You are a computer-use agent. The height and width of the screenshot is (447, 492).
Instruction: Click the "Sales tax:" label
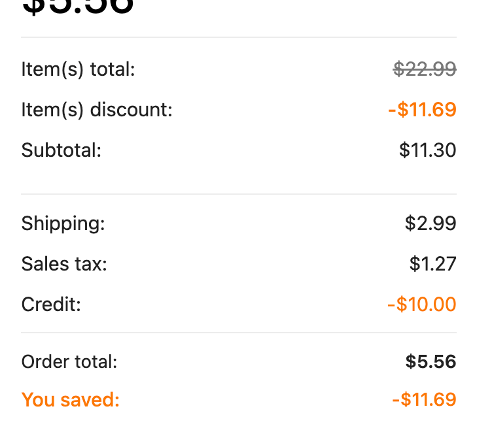click(64, 264)
